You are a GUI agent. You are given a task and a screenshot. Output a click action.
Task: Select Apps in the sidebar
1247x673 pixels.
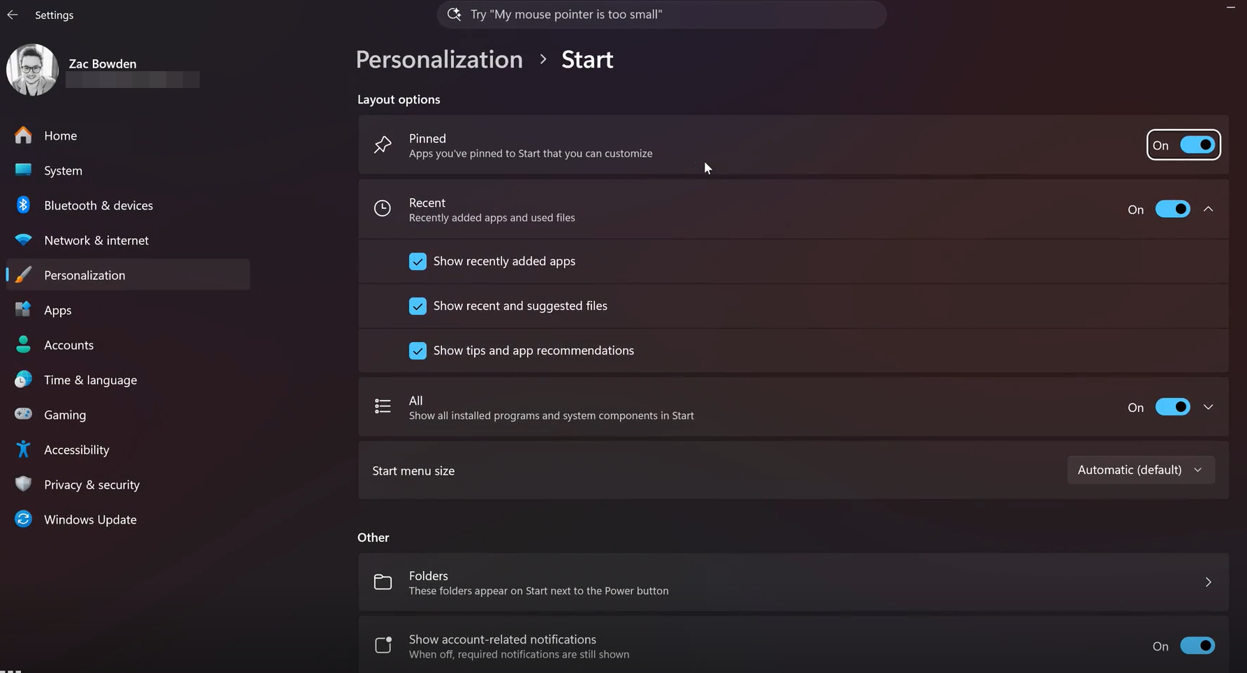128,309
